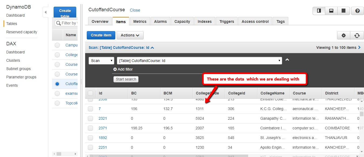This screenshot has width=364, height=157.
Task: Open item Id 2321 link
Action: tap(103, 118)
